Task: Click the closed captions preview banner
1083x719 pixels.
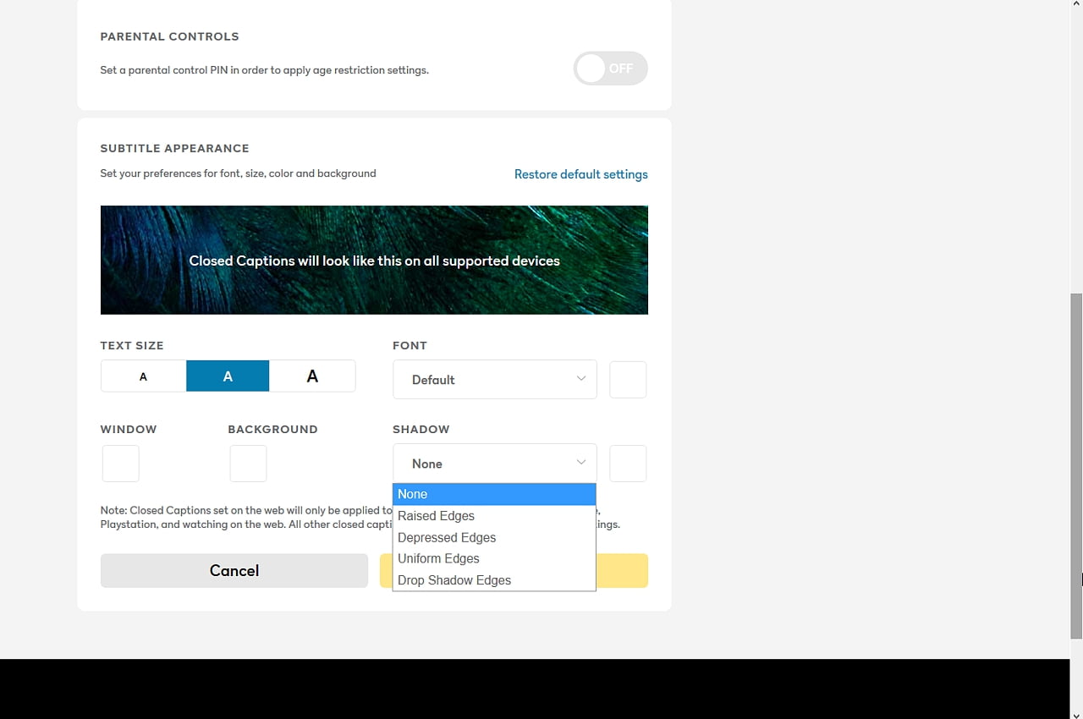Action: click(x=374, y=260)
